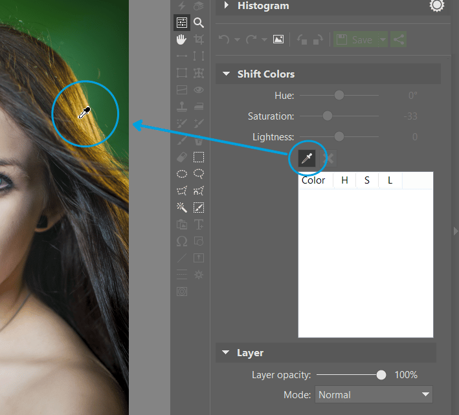Select the Selection Brush tool

click(x=199, y=207)
